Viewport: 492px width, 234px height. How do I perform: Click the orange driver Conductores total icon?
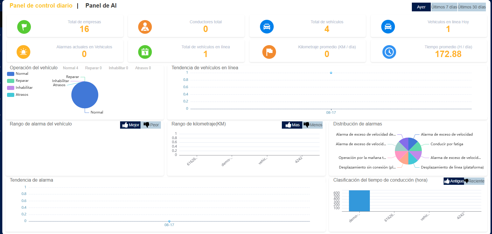coord(145,27)
